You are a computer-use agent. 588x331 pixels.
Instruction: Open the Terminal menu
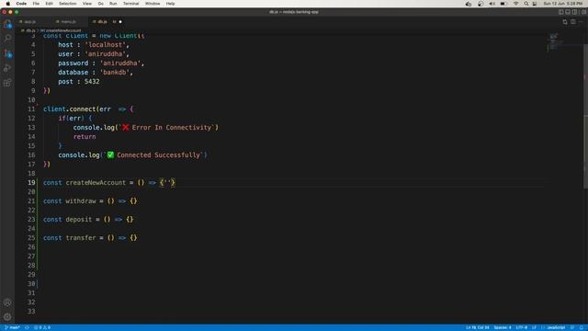click(130, 4)
